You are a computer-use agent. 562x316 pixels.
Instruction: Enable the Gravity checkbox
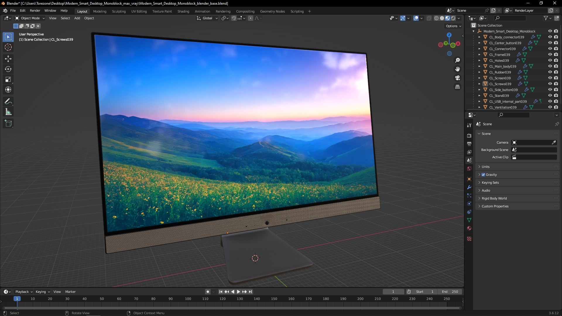483,175
